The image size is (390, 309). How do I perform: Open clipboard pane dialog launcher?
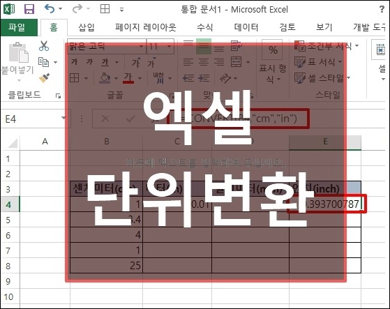[x=58, y=96]
